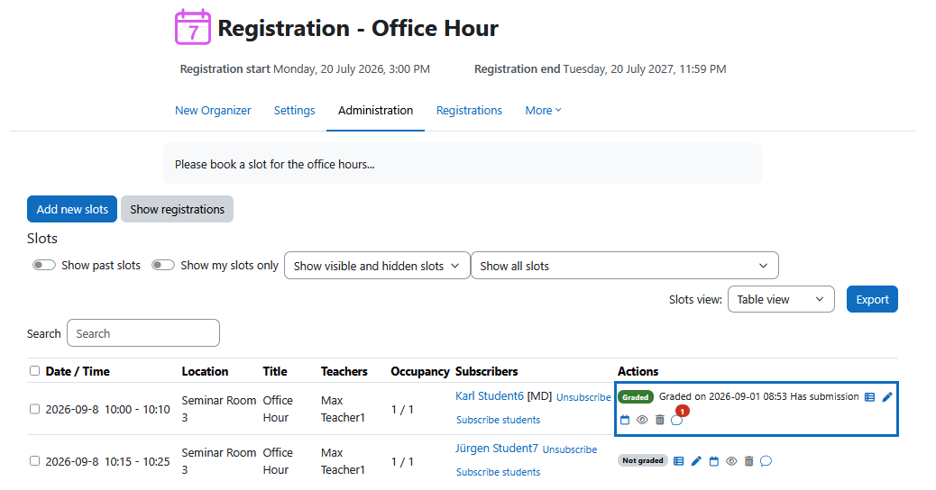Open Karl Student6 profile link
Viewport: 936px width, 490px height.
pos(490,395)
